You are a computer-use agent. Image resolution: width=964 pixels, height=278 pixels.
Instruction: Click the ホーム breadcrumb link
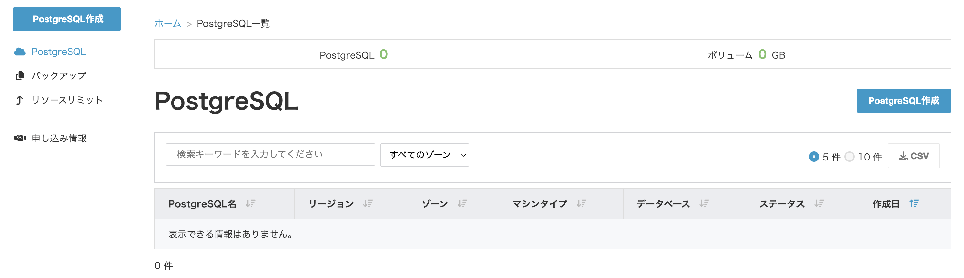168,24
